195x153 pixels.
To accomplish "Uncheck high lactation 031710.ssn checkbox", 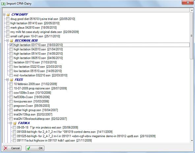I will coord(11,45).
